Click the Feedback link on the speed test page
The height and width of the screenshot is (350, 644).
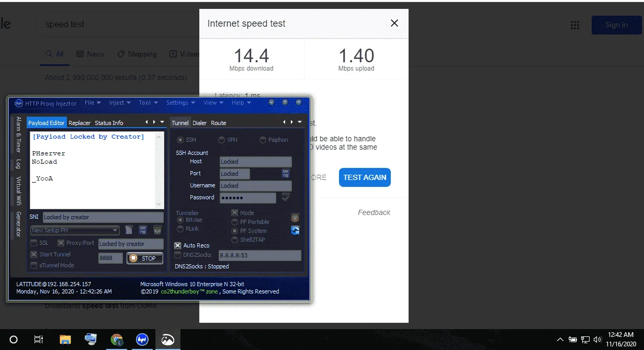pos(374,212)
